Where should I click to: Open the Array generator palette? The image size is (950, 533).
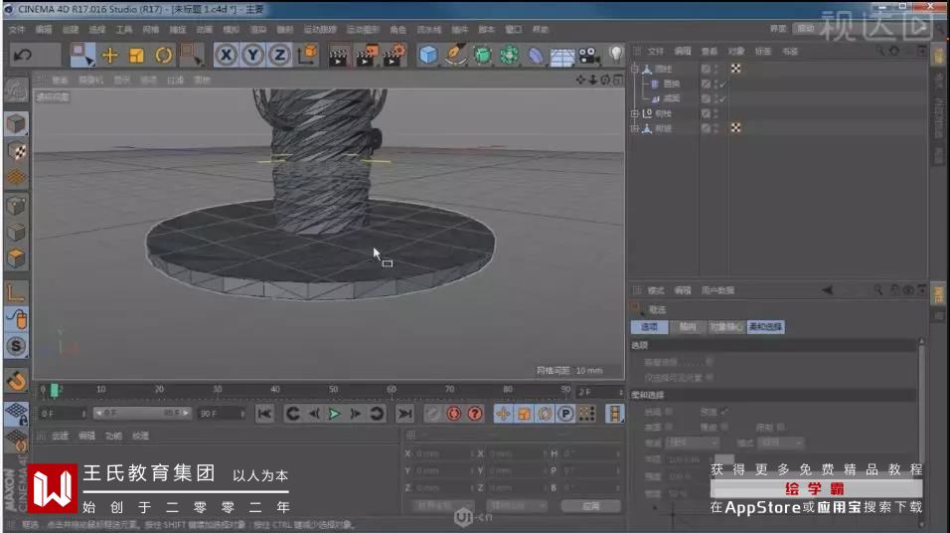pyautogui.click(x=509, y=55)
